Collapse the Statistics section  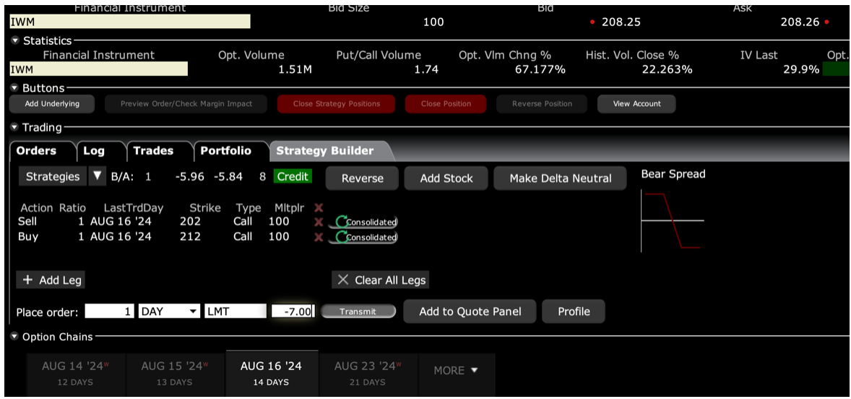(x=15, y=40)
